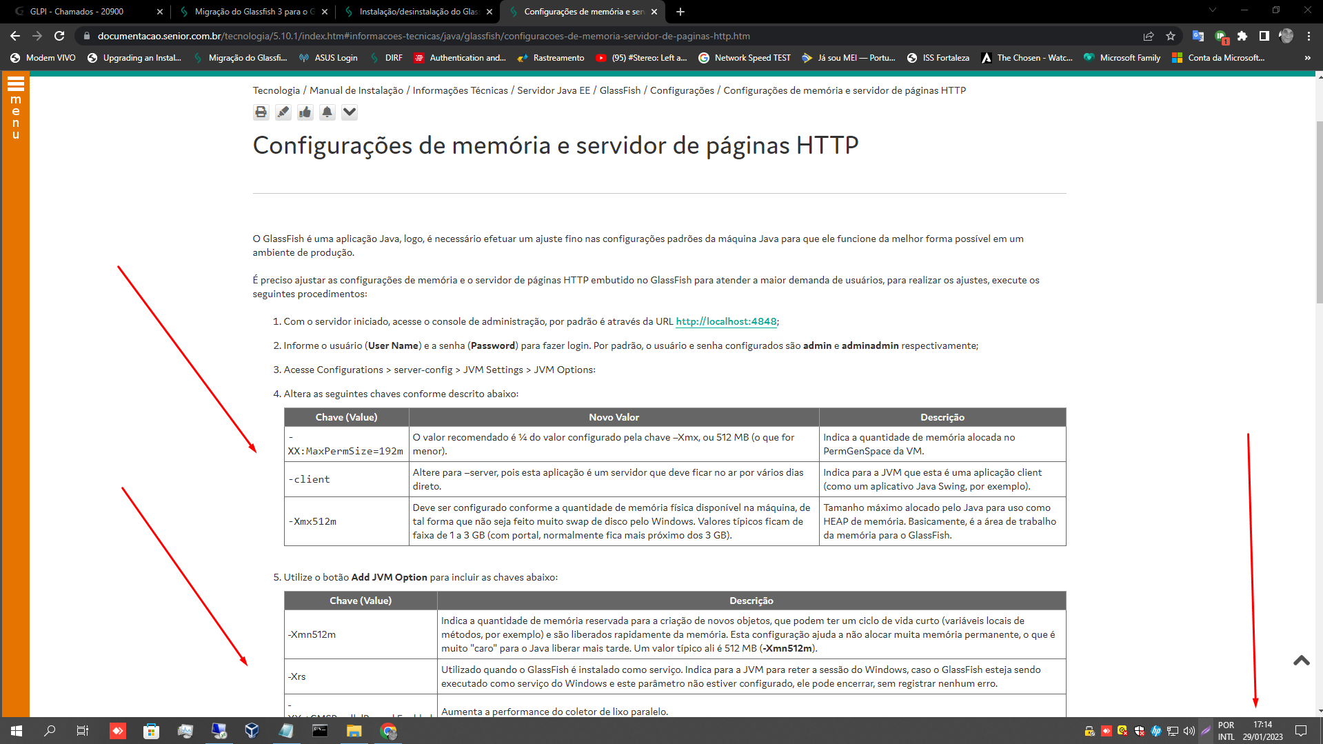Show more bookmarks overflow chevron
1323x744 pixels.
pos(1308,58)
